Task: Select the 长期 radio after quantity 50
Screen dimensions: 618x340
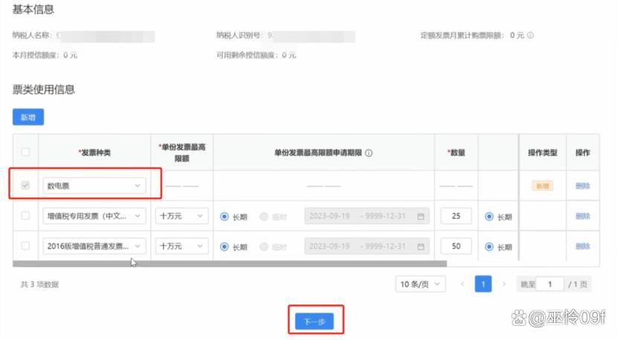Action: click(489, 246)
